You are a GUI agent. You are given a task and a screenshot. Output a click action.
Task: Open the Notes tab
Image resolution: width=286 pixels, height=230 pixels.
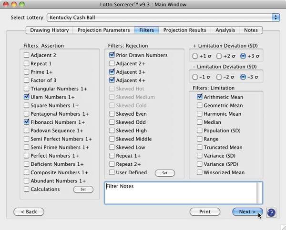pyautogui.click(x=251, y=30)
